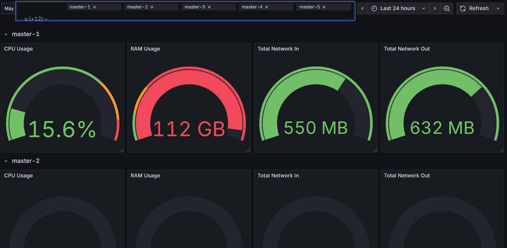
Task: Click the CPU Usage panel title in master-1
Action: (18, 48)
